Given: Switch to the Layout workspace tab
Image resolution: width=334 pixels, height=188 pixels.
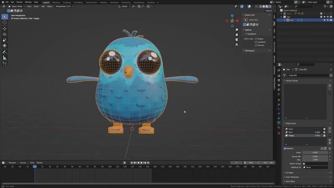Looking at the screenshot, I should (x=46, y=2).
